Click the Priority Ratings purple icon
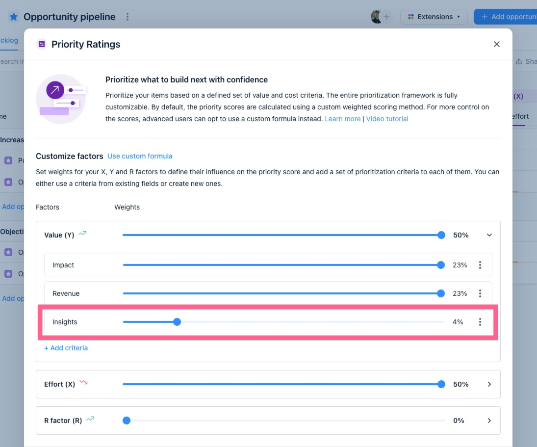 coord(42,44)
